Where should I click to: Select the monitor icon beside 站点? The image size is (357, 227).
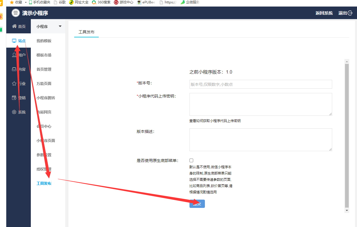tap(14, 41)
